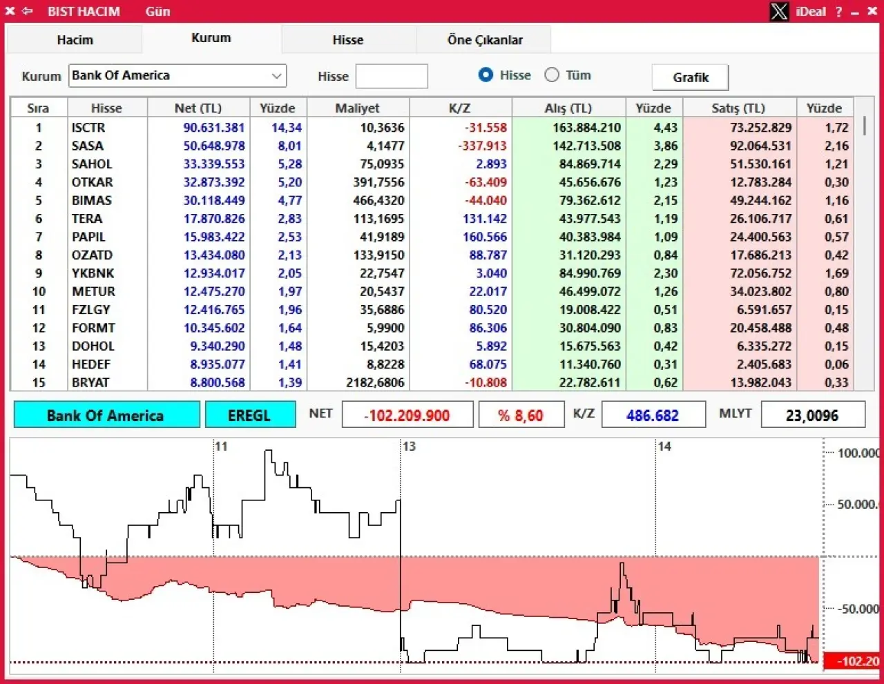Open the help question mark icon
Viewport: 884px width, 684px height.
coord(838,12)
